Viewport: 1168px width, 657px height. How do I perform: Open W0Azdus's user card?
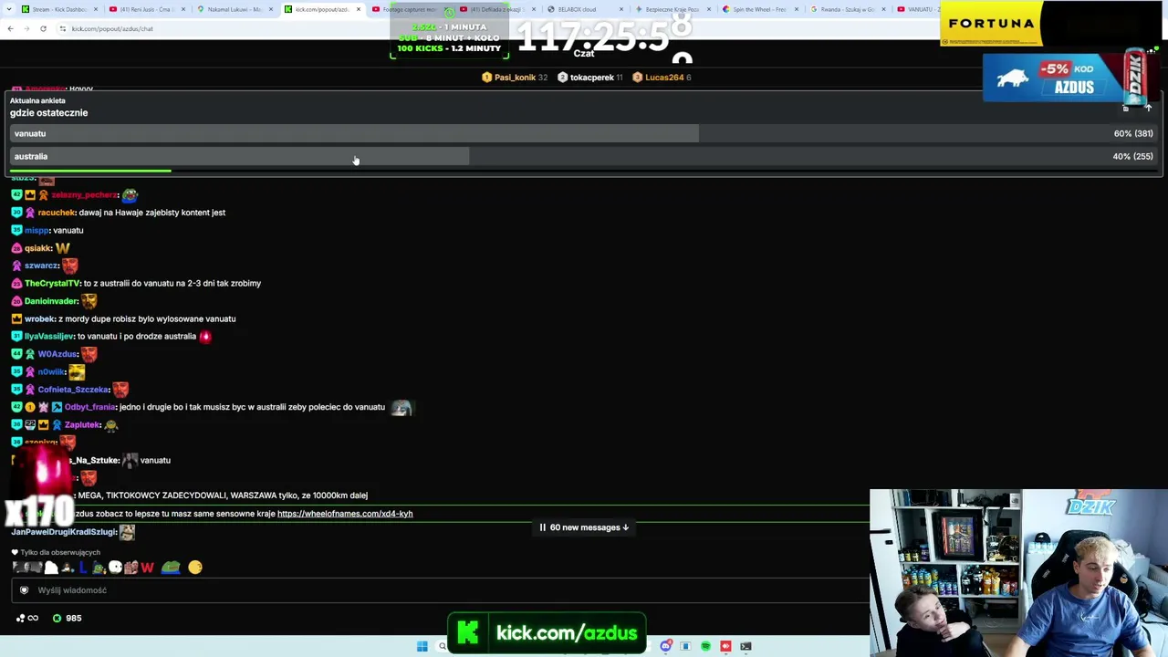[57, 354]
